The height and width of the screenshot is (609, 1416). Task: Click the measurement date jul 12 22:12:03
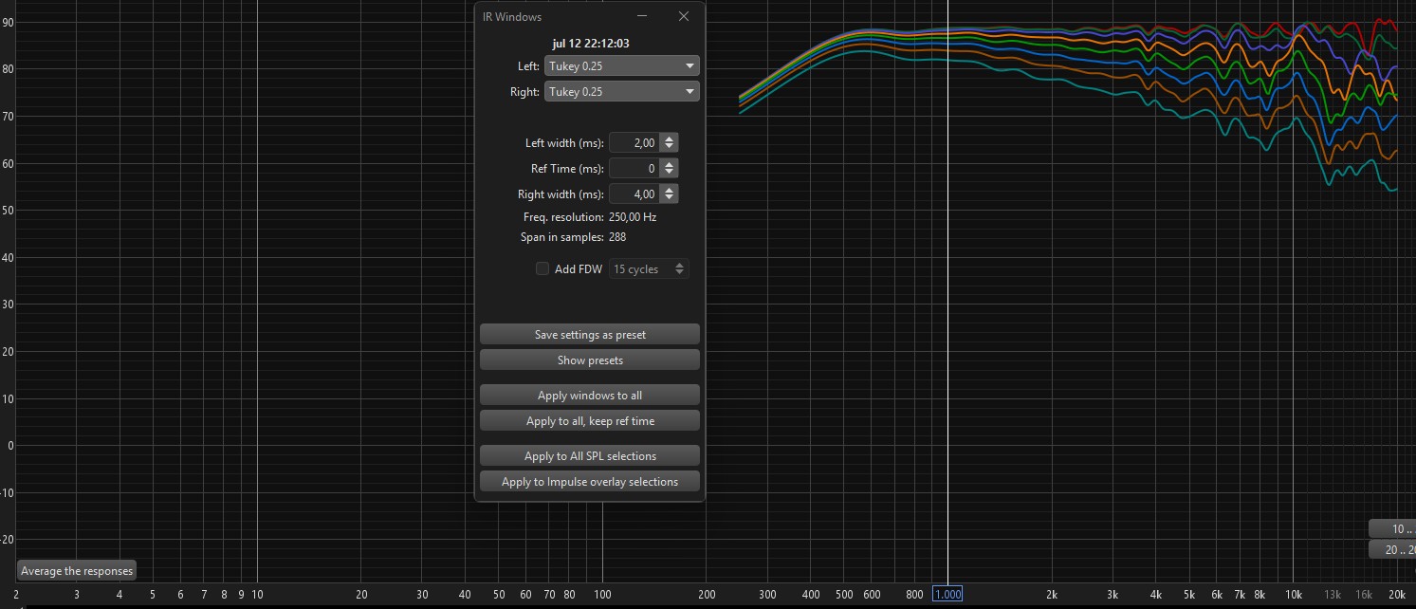click(x=591, y=44)
